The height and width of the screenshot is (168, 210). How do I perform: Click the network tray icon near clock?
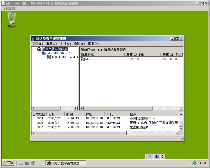[x=194, y=163]
